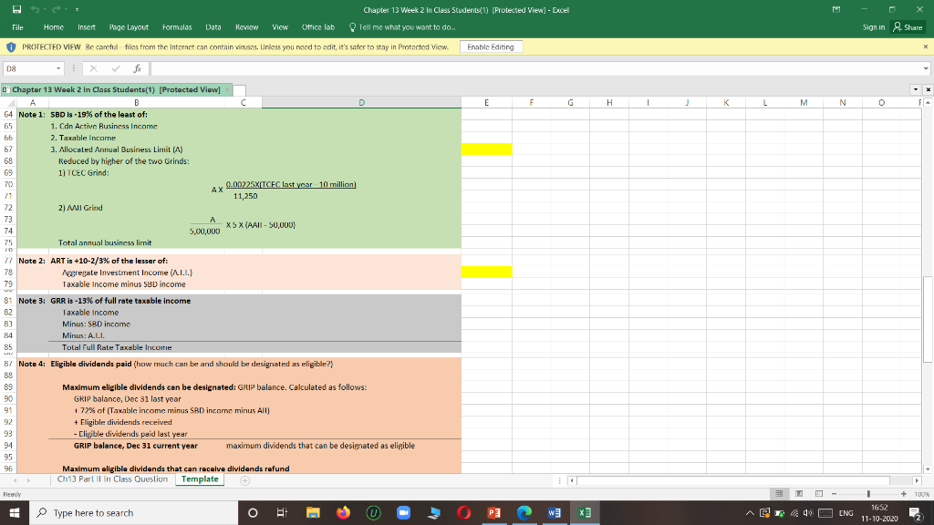
Task: Open the Customize Quick Access Toolbar arrow
Action: pyautogui.click(x=77, y=10)
